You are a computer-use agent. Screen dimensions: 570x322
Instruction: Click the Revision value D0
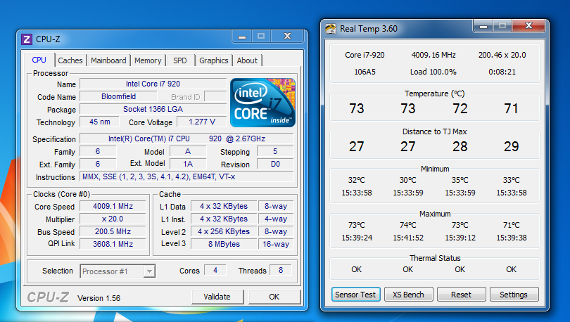pyautogui.click(x=275, y=164)
